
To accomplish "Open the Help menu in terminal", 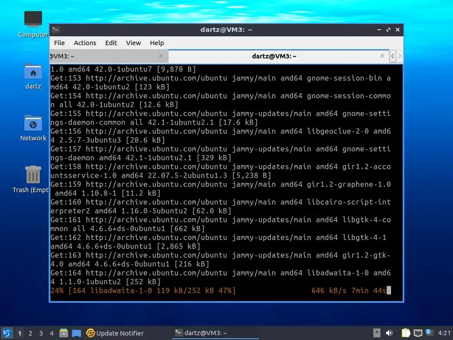I will coord(157,43).
